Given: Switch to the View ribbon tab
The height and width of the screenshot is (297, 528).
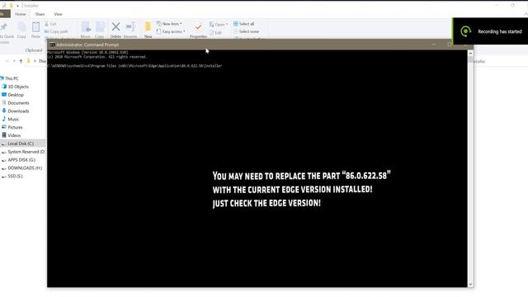Looking at the screenshot, I should [58, 14].
